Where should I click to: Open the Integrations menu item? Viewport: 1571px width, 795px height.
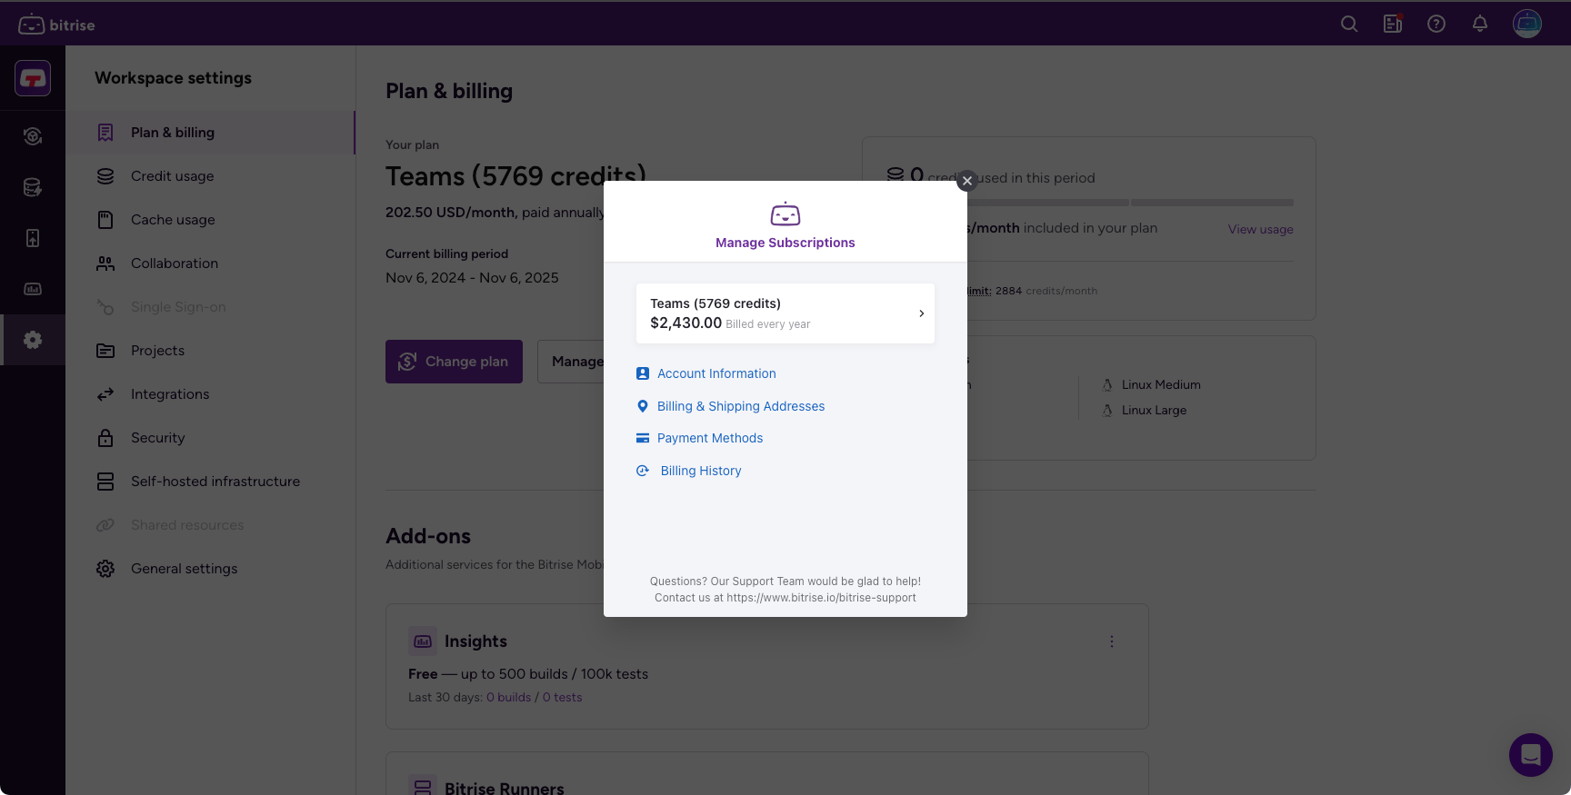coord(210,394)
